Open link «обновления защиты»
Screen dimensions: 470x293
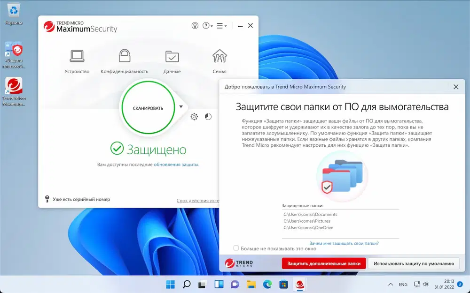[x=176, y=165]
